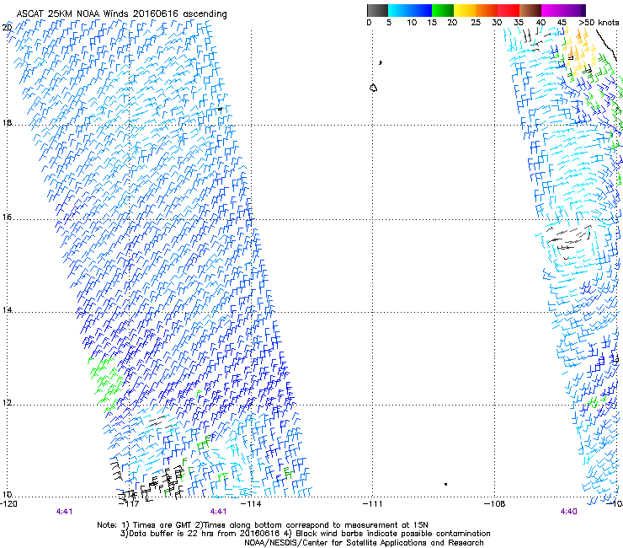This screenshot has width=623, height=548.
Task: Click the latitude label "18"
Action: pos(7,122)
